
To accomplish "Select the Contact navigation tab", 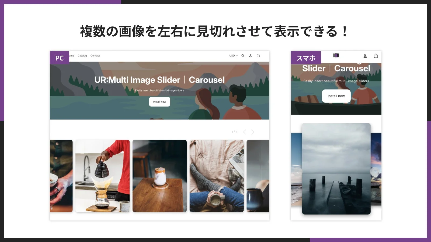I will click(95, 56).
